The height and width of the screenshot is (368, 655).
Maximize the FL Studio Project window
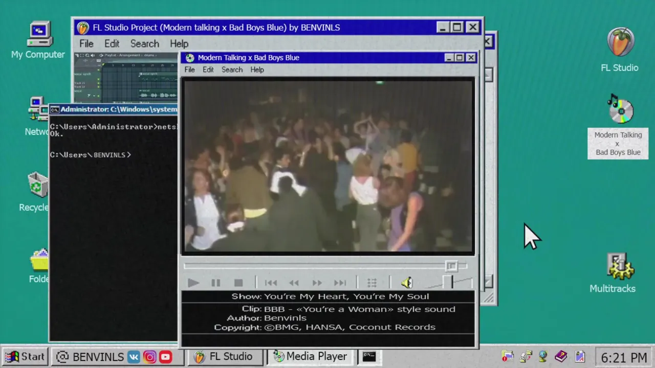pyautogui.click(x=457, y=27)
